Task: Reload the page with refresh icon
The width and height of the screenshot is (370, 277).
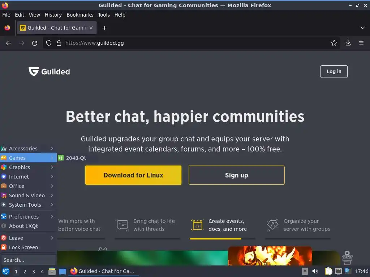Action: [x=35, y=43]
